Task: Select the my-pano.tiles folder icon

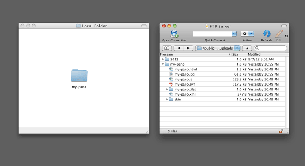Action: click(171, 90)
